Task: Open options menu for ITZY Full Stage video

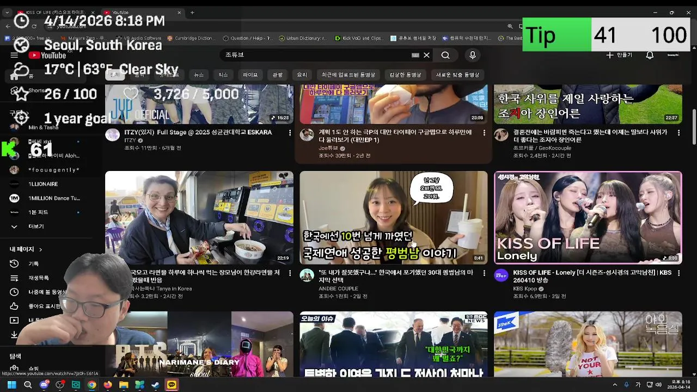Action: coord(290,132)
